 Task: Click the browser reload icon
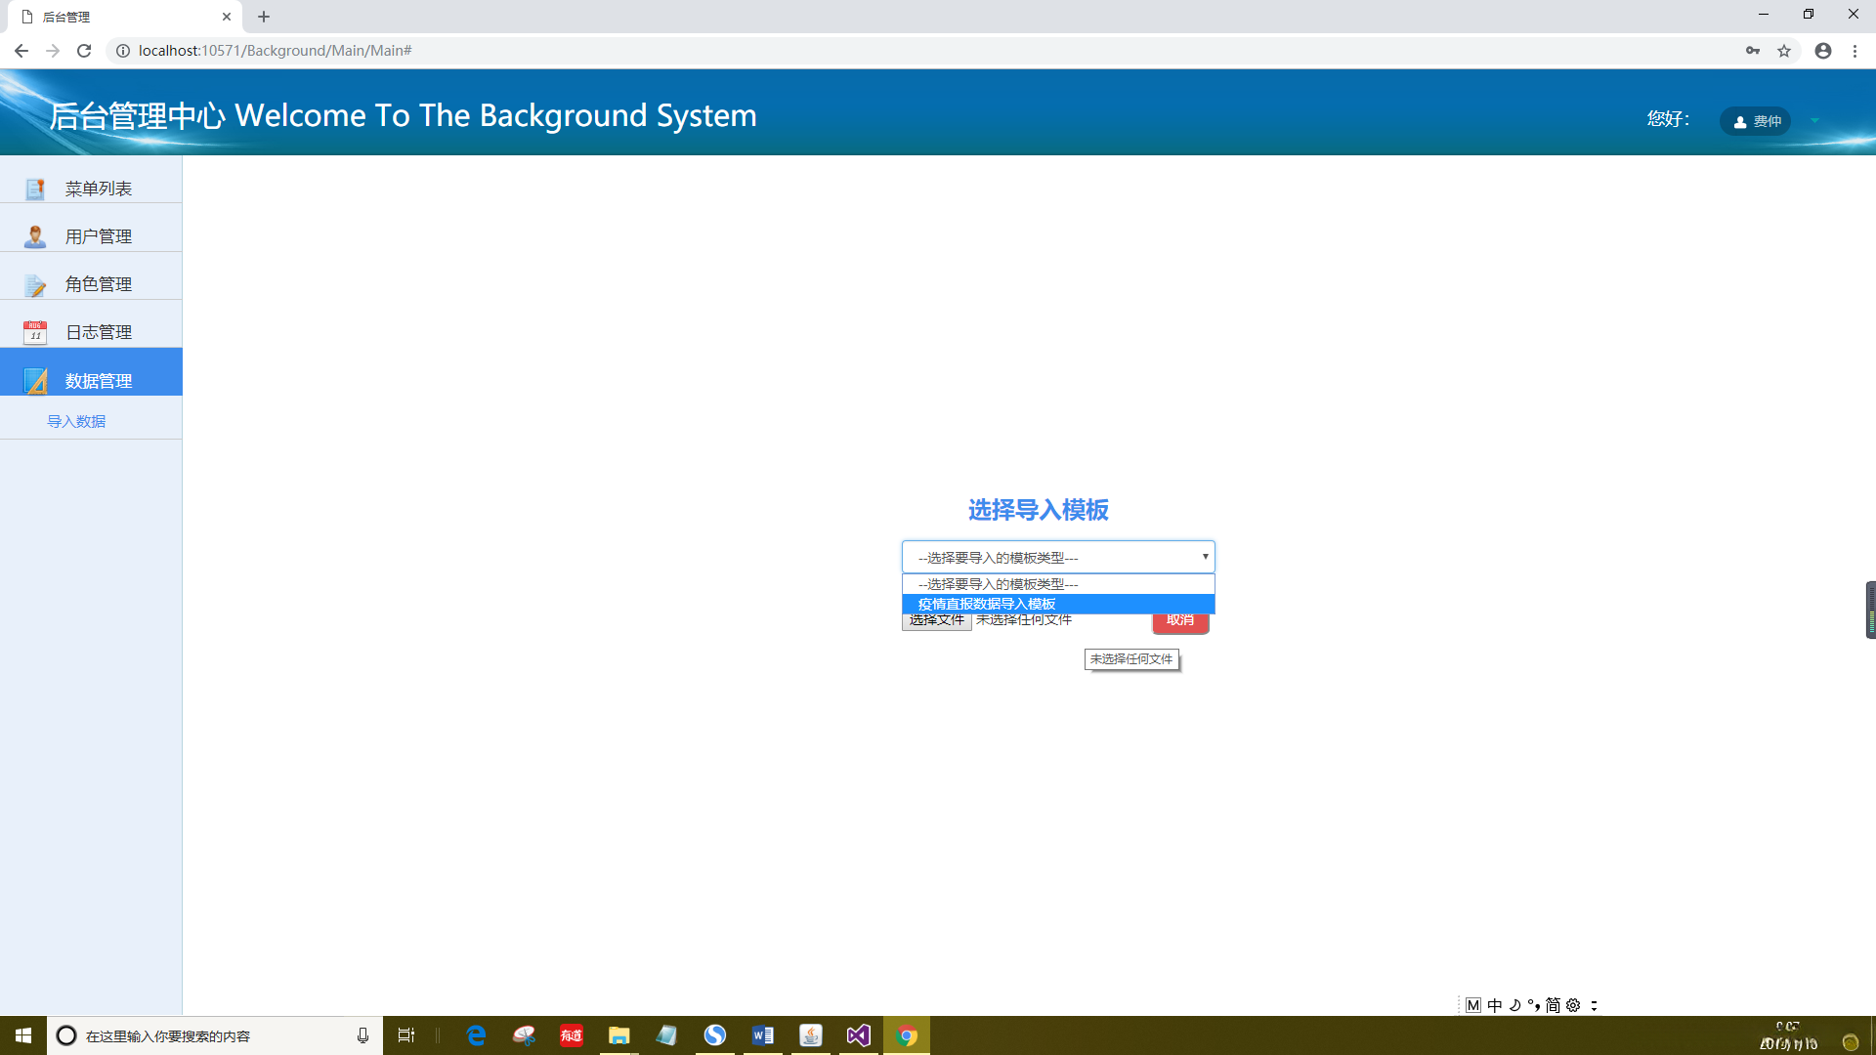(x=84, y=51)
